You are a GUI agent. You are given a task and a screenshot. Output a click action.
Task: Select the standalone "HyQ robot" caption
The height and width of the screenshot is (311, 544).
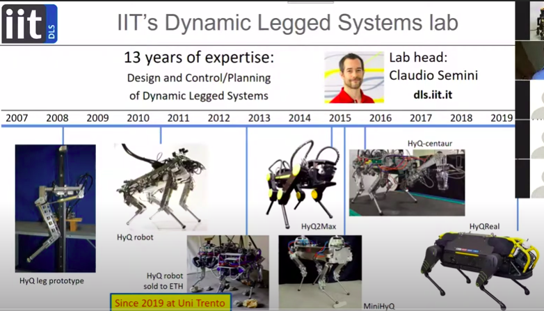[x=135, y=237]
